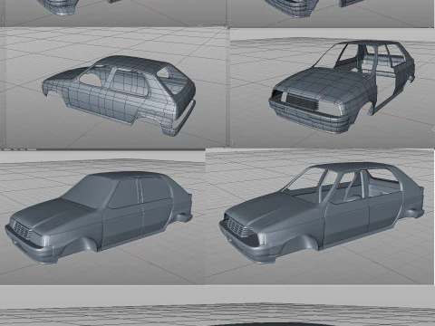The height and width of the screenshot is (326, 435).
Task: Click the front grille on the solid-window smooth car
Action: pos(22,229)
